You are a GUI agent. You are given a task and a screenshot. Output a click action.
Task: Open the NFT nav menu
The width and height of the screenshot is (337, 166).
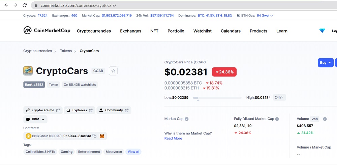point(154,31)
